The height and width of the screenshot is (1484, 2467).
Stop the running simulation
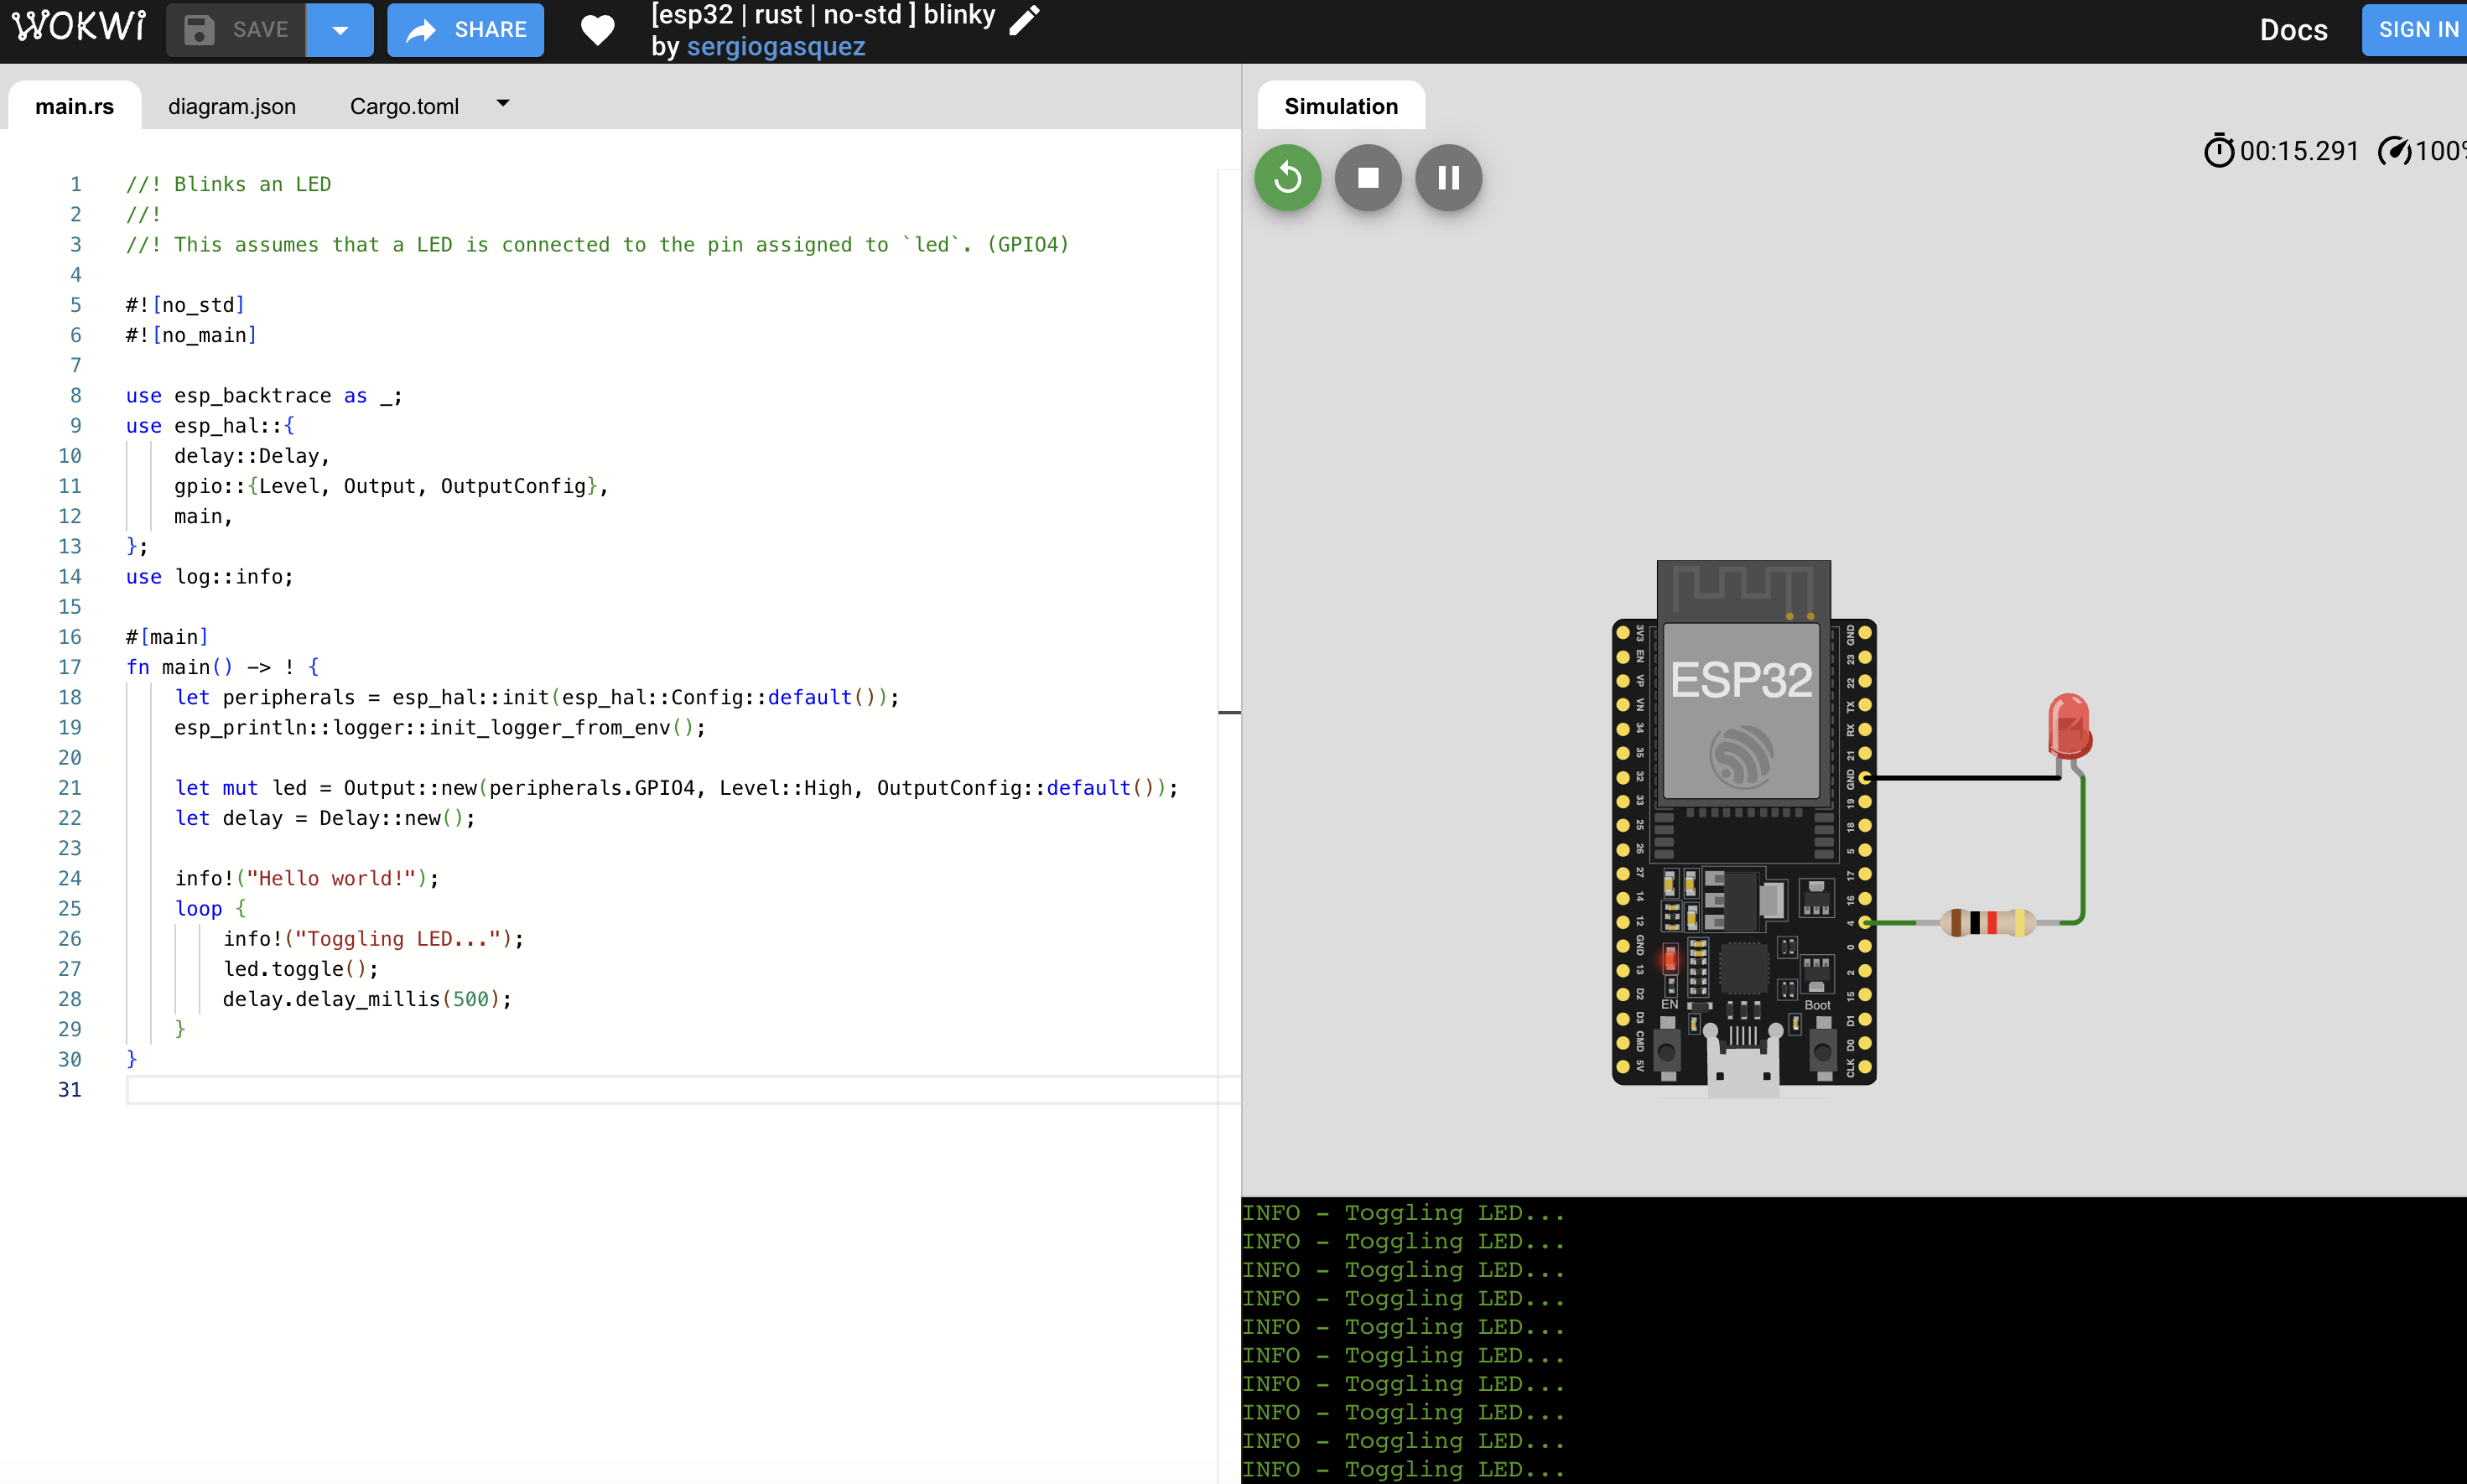[1367, 177]
